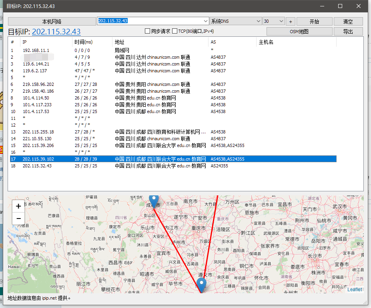Screen dimensions: 371x308
Task: Enable the TCP(80端口,IPv4) checkbox
Action: click(174, 31)
